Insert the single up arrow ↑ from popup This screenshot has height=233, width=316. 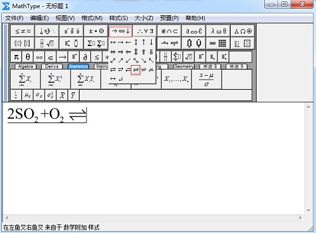(x=143, y=42)
